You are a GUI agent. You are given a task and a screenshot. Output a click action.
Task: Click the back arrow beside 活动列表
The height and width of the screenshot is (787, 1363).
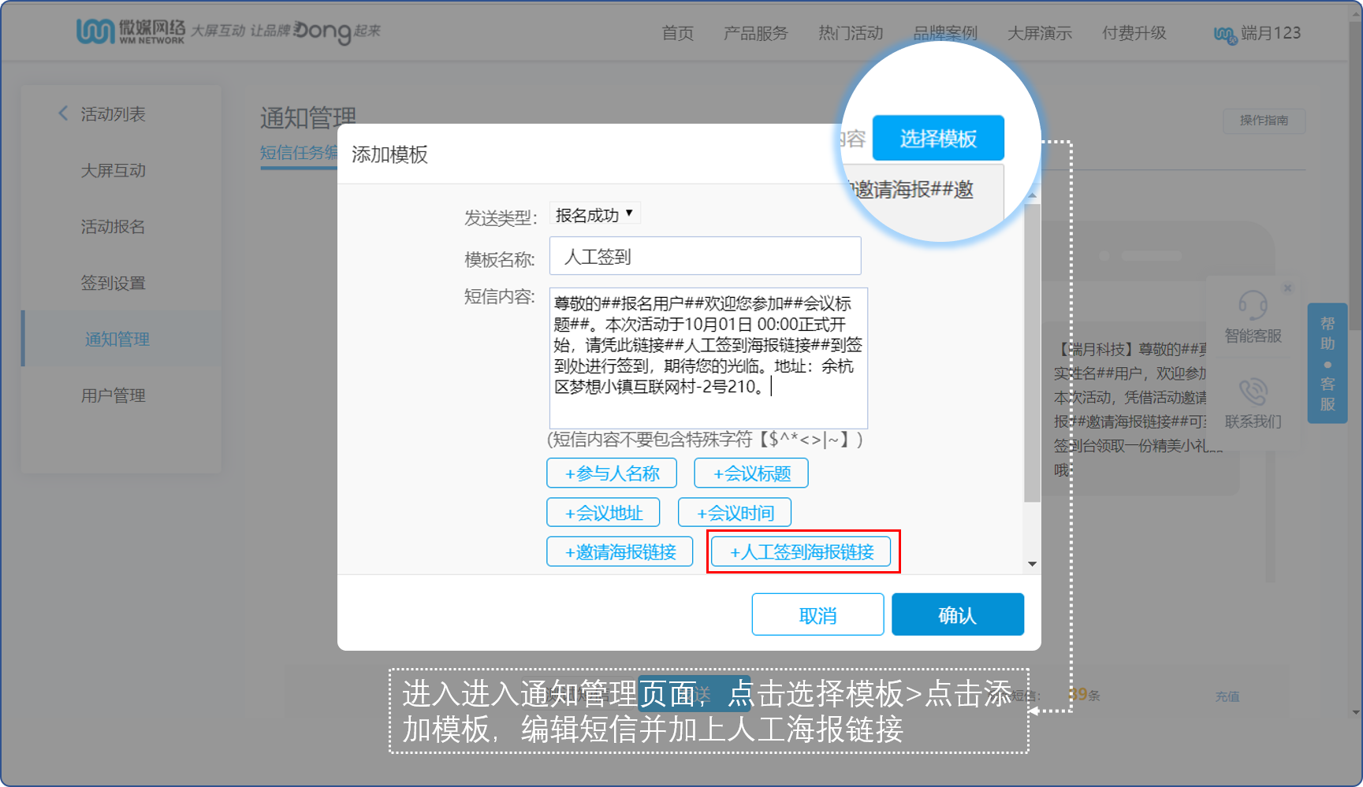click(63, 113)
